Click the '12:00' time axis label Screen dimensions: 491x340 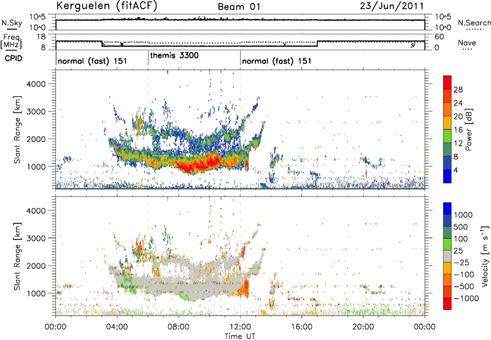click(x=240, y=327)
